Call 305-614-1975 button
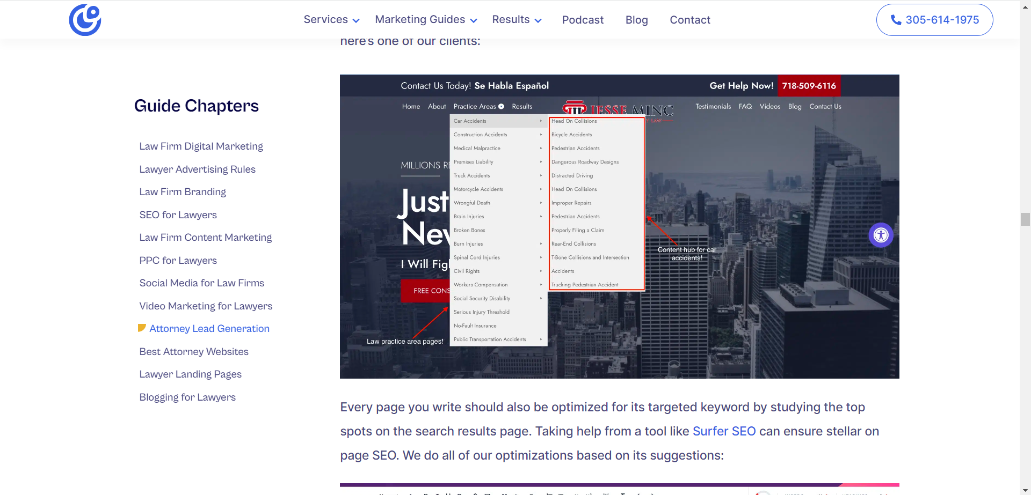1031x495 pixels. coord(934,20)
